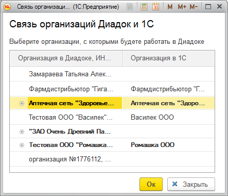Sort by Организация в Диадоке column header
The image size is (228, 196).
pos(66,58)
